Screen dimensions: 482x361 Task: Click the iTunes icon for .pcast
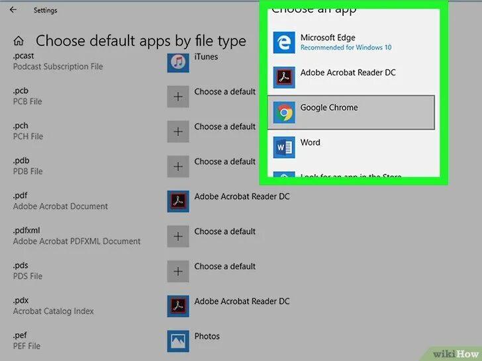(178, 62)
